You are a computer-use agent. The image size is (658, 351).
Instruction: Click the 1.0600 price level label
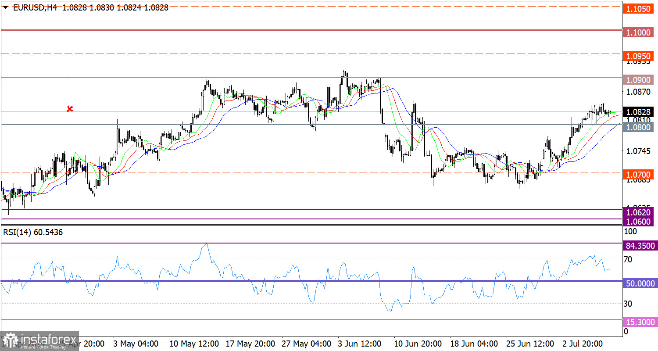pos(639,222)
